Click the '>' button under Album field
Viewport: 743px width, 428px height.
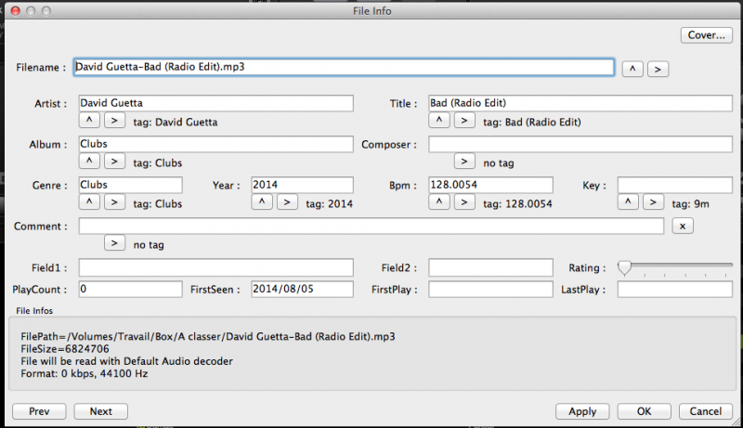[114, 162]
